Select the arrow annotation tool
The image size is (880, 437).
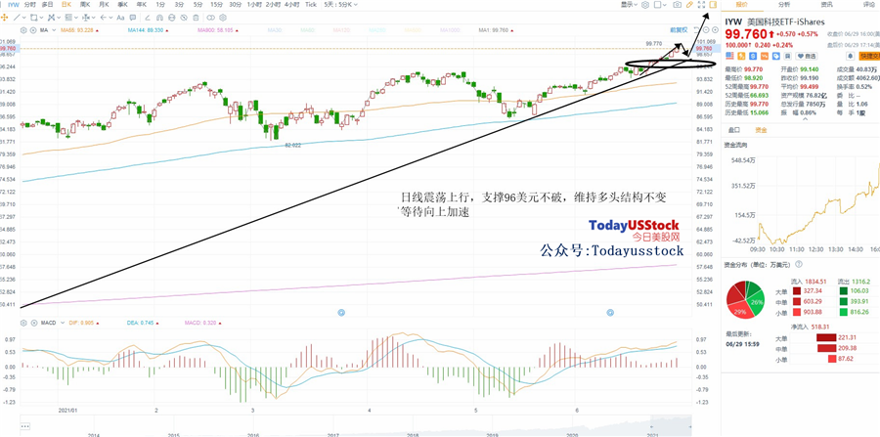(x=104, y=18)
